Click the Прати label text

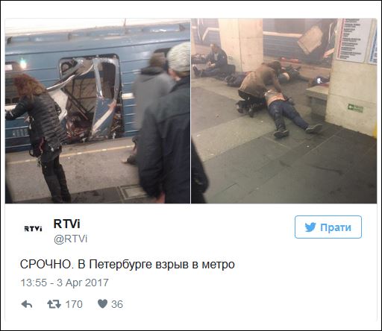(336, 227)
